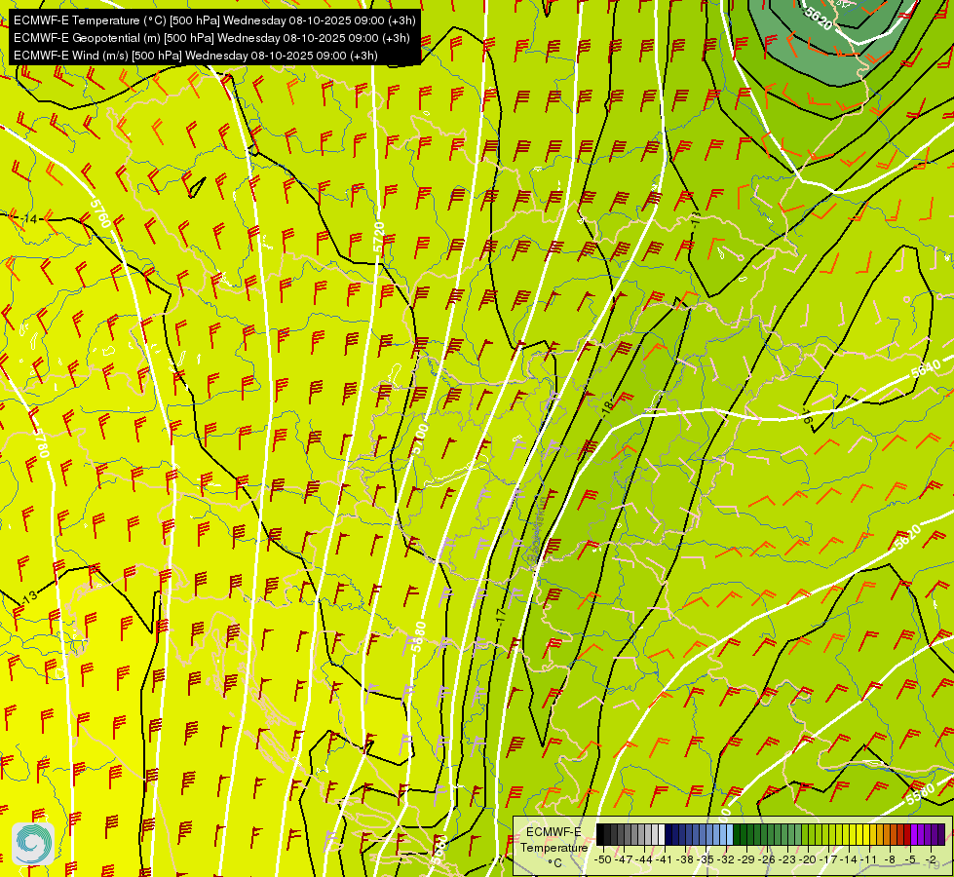Click the 5720 geopotential contour label
The height and width of the screenshot is (877, 954).
click(378, 238)
